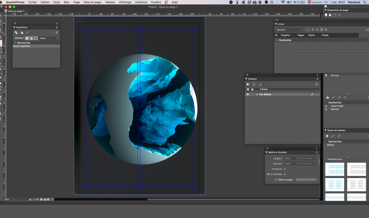The width and height of the screenshot is (369, 218).
Task: Add new table style plus icon
Action: pos(327,136)
